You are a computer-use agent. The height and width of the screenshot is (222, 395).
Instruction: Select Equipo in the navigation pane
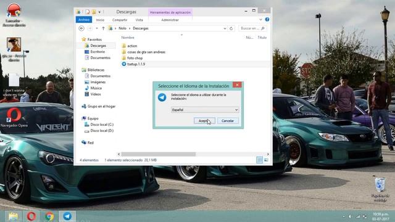coord(93,118)
